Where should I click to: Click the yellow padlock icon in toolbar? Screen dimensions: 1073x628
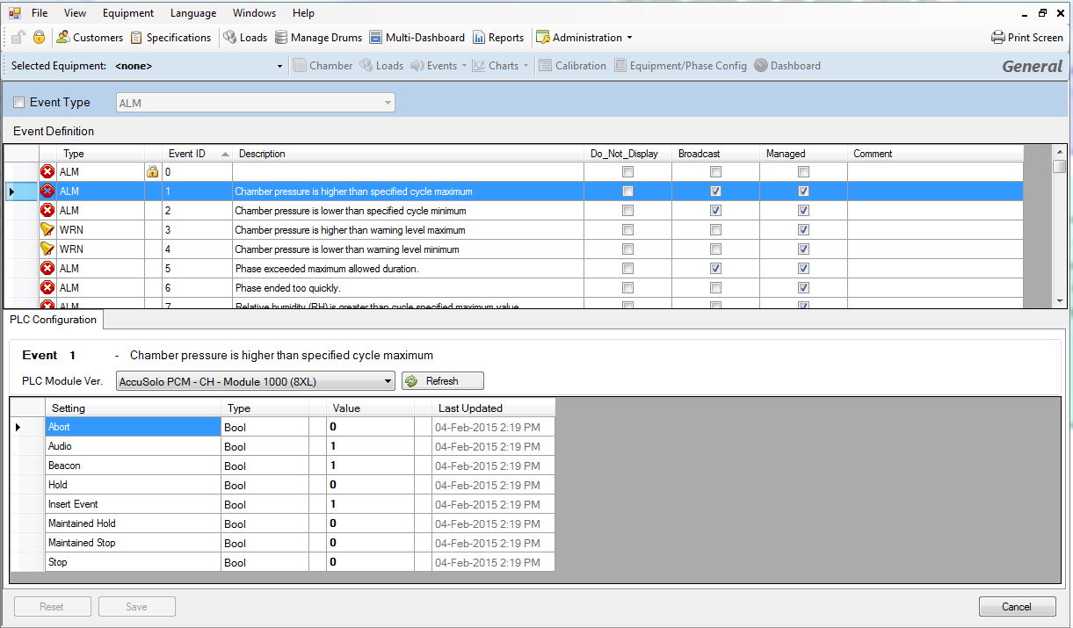pos(39,38)
